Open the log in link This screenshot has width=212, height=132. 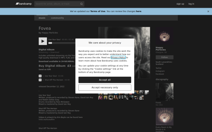191,4
